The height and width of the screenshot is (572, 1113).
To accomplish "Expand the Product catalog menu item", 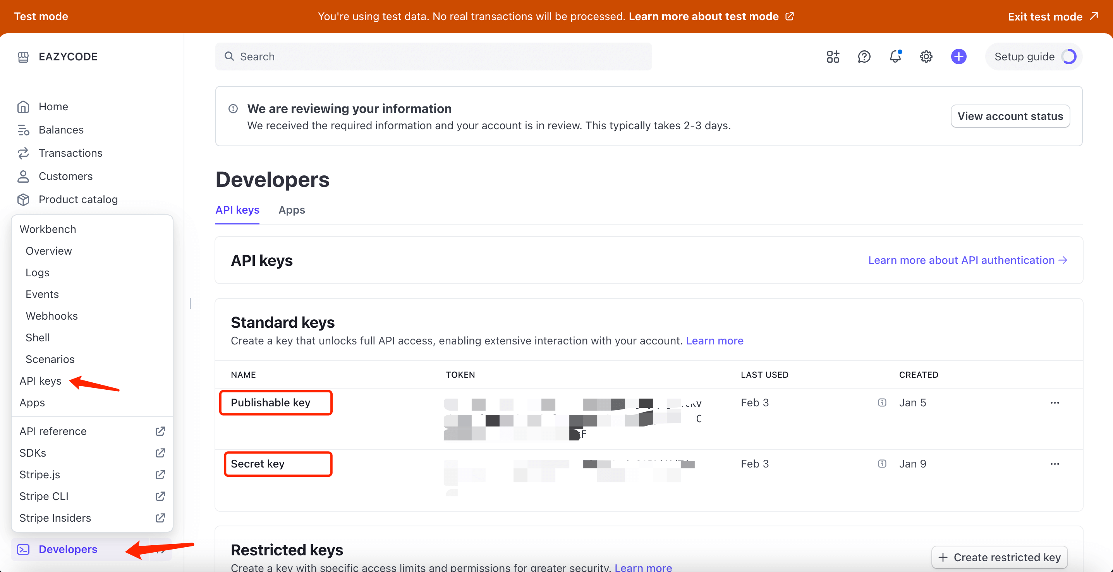I will pos(78,199).
